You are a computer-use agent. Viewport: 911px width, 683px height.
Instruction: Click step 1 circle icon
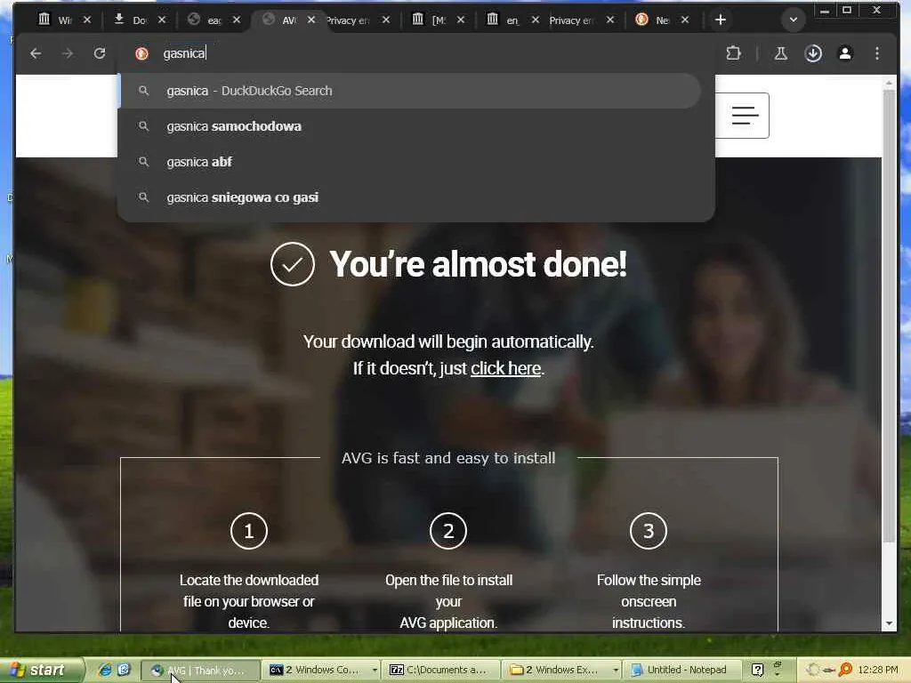(249, 531)
